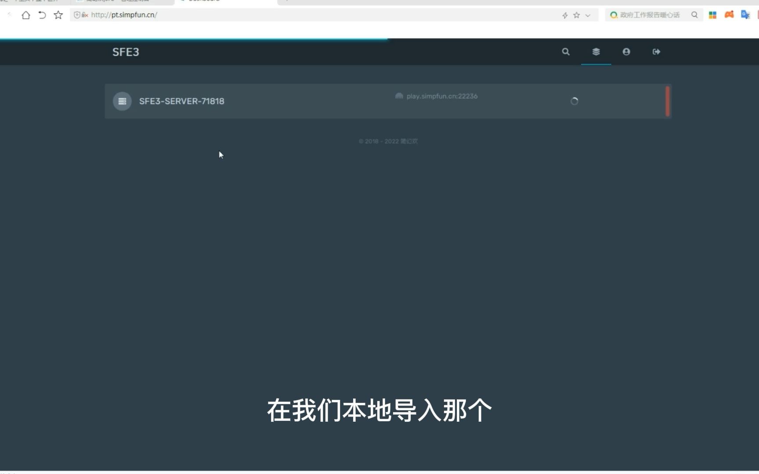759x474 pixels.
Task: Go to the browser home page
Action: click(26, 15)
